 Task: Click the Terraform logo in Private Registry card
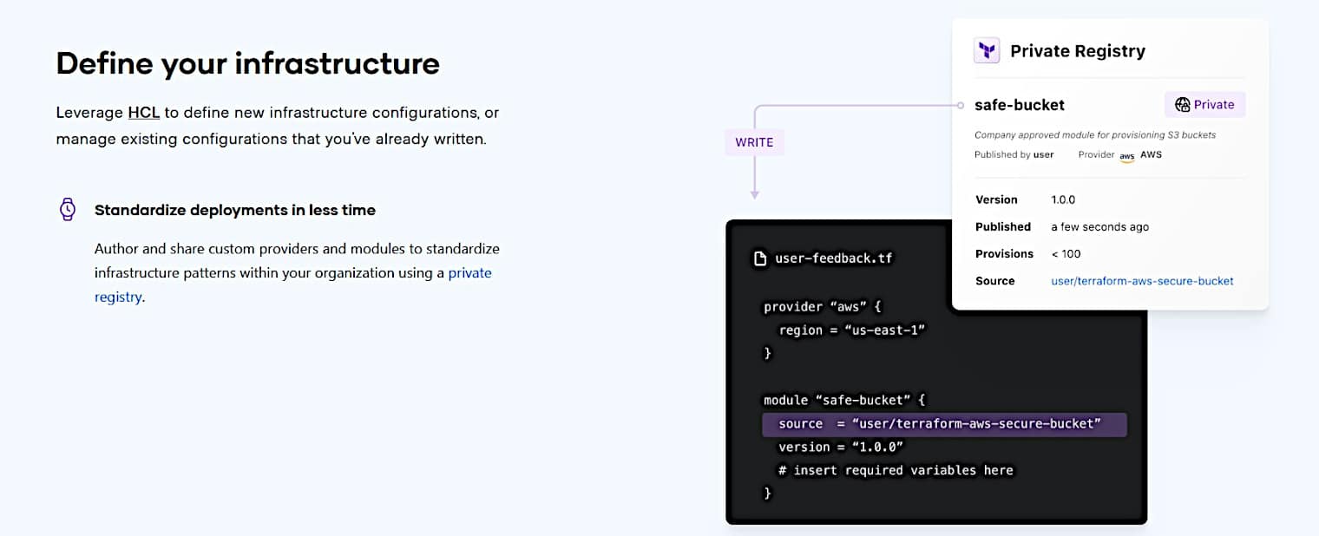click(x=987, y=51)
